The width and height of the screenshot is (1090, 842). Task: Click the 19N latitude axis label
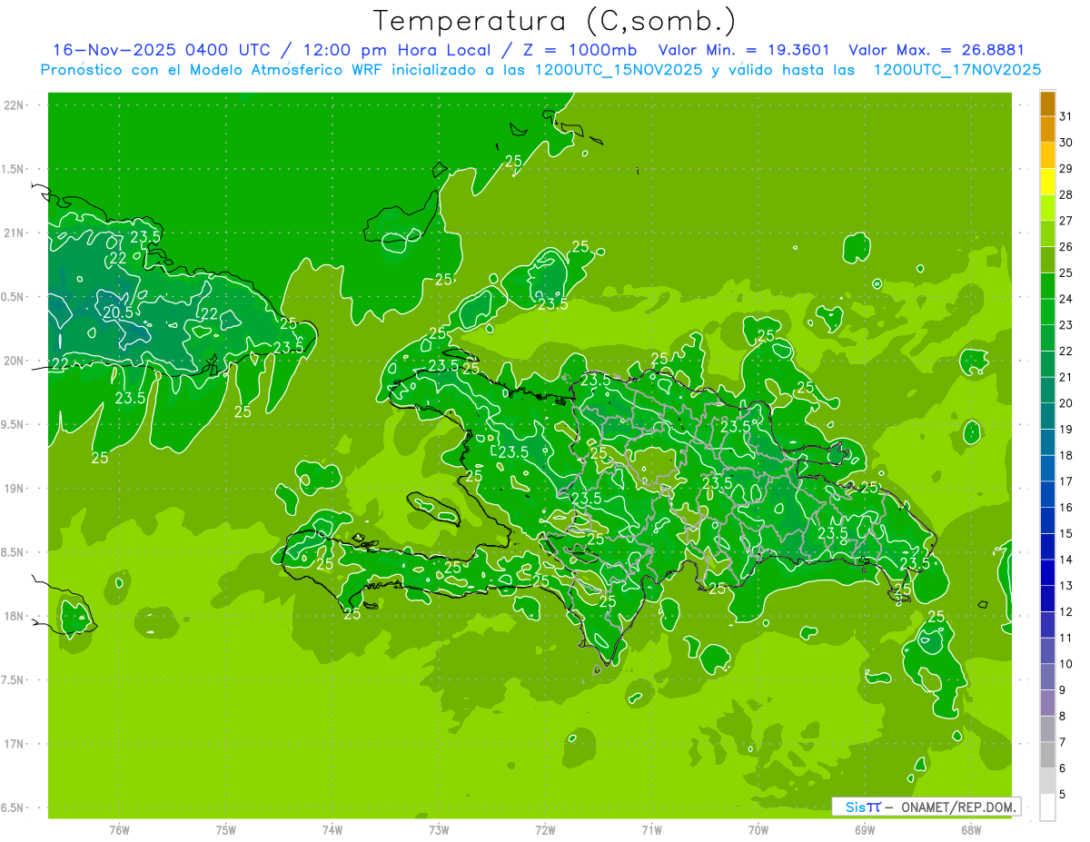coord(14,489)
